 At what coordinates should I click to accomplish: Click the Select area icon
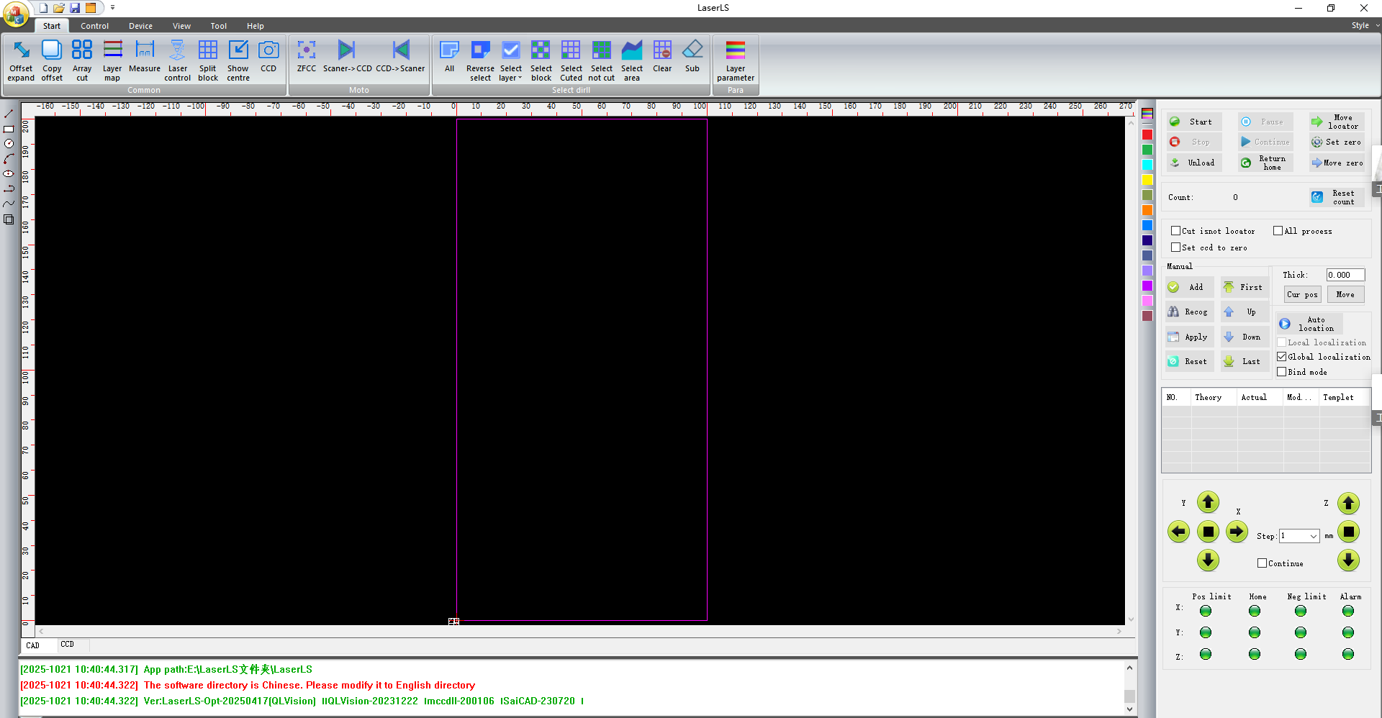631,50
